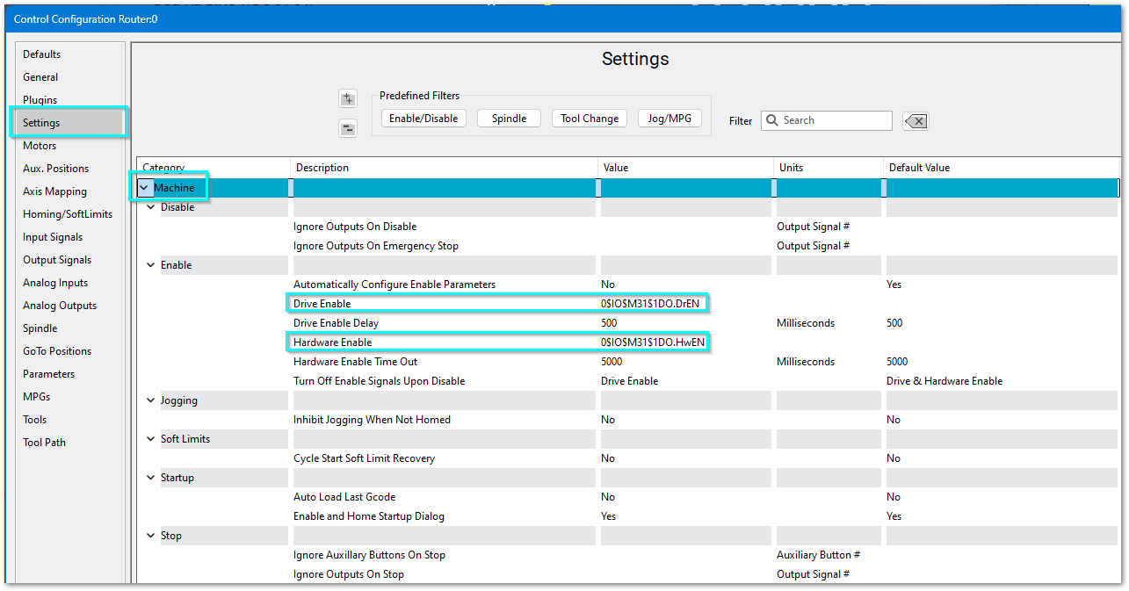Click the expand all categories plus icon
The height and width of the screenshot is (591, 1129).
pyautogui.click(x=348, y=99)
